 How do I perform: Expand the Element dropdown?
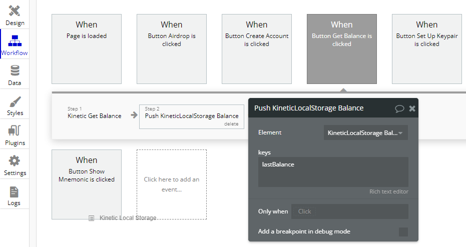pos(365,133)
